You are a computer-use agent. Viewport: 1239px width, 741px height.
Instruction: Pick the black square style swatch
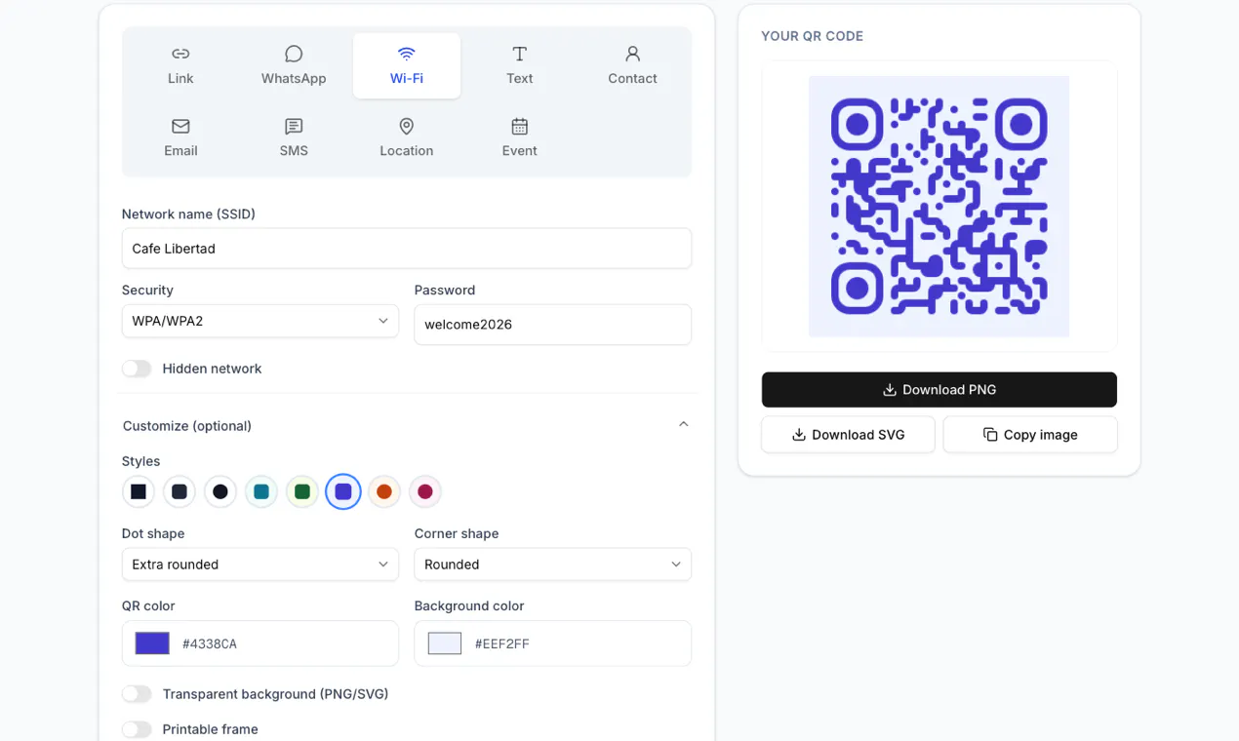click(x=139, y=491)
